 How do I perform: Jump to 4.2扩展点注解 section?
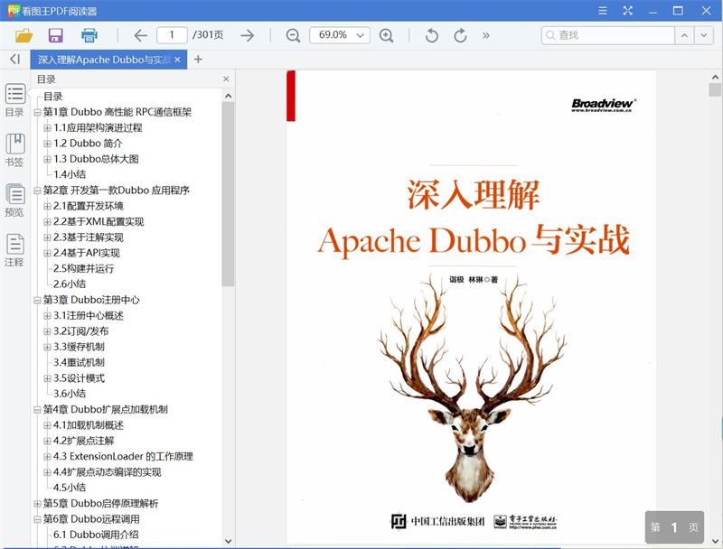coord(83,441)
